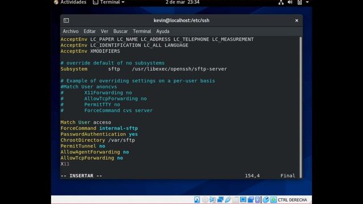Click the network status icon in the top bar
Image resolution: width=363 pixels, height=204 pixels.
[x=281, y=2]
